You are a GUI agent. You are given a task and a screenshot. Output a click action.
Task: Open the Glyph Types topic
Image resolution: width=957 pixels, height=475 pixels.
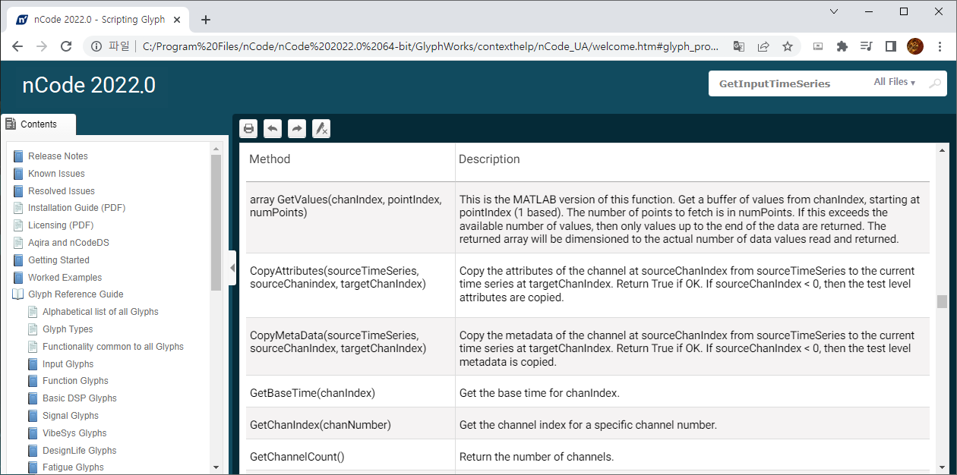pos(68,329)
